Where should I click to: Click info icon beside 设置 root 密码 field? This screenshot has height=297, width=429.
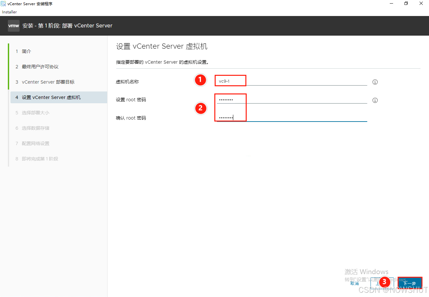click(x=375, y=100)
